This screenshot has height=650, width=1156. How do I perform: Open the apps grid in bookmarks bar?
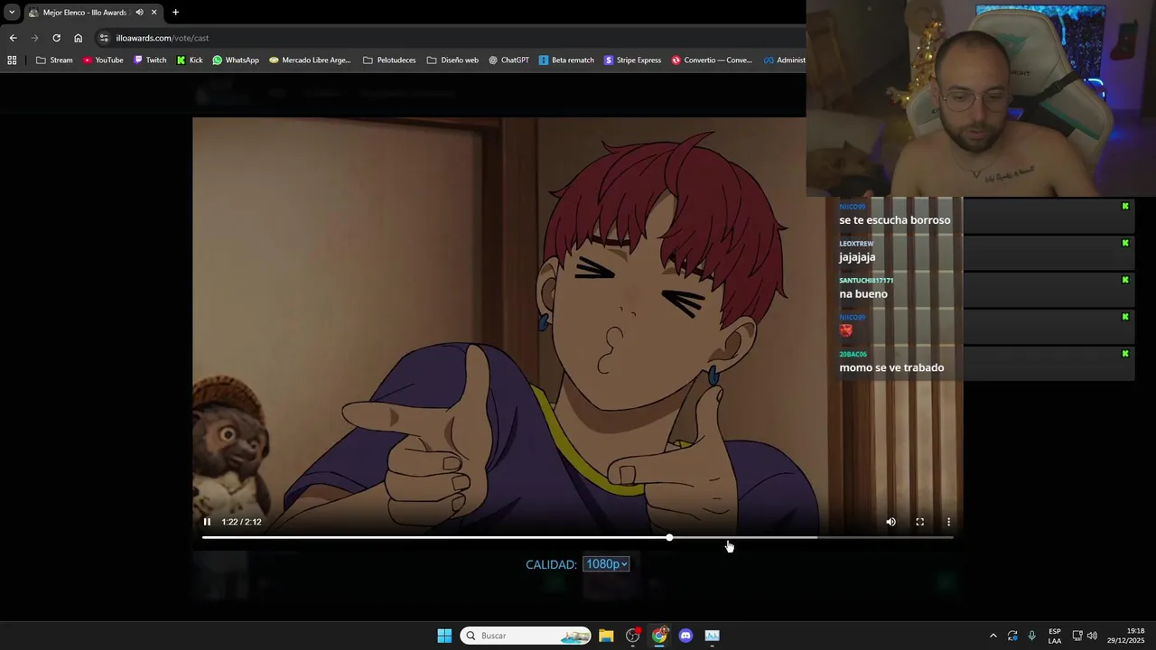tap(12, 60)
